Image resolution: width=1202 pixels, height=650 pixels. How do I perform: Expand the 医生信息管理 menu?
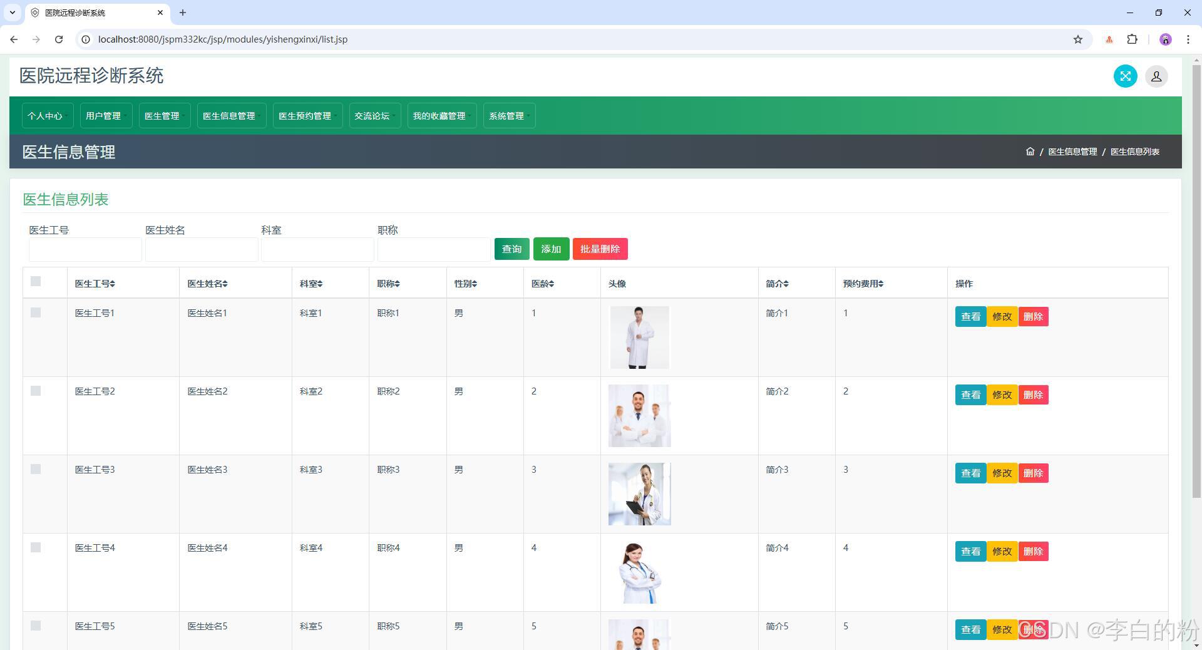pos(232,116)
